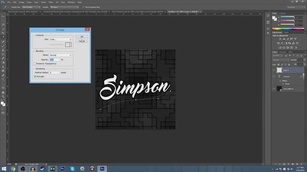Select the Eraser tool
307x172 pixels.
(x=3, y=58)
